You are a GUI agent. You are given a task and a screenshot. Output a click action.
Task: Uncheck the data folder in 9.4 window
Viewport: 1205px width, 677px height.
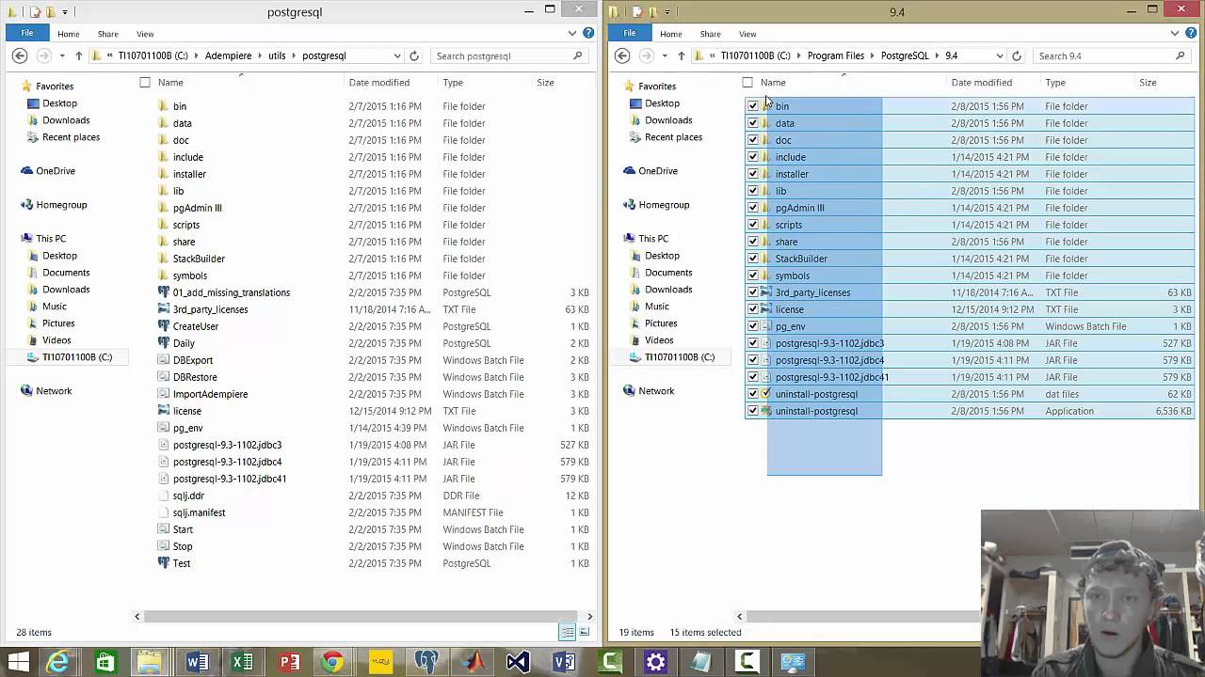[753, 123]
